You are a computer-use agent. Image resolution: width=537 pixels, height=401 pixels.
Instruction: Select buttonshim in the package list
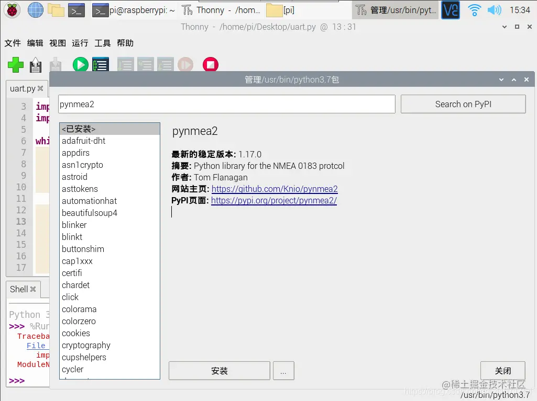click(109, 249)
